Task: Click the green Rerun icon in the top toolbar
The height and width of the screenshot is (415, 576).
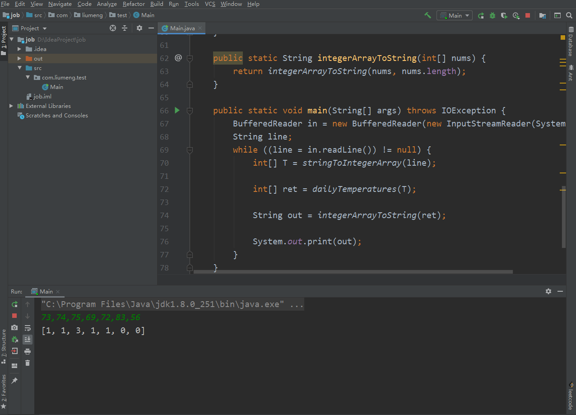Action: pos(481,15)
